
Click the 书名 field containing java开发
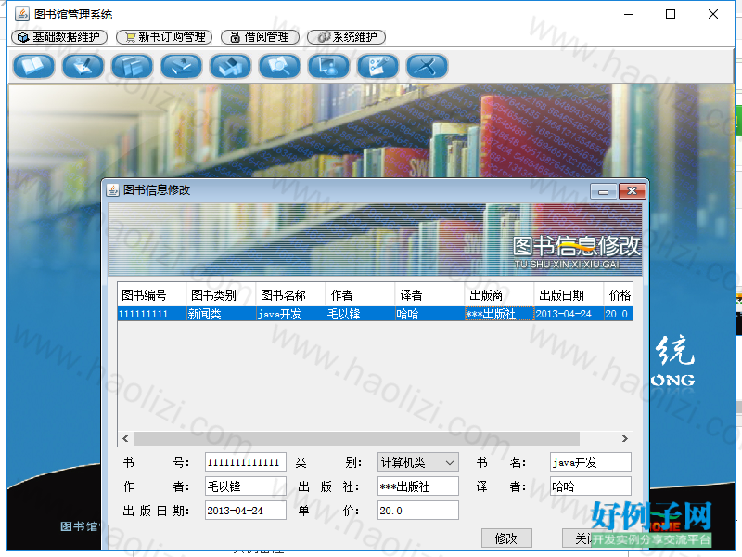pos(591,462)
